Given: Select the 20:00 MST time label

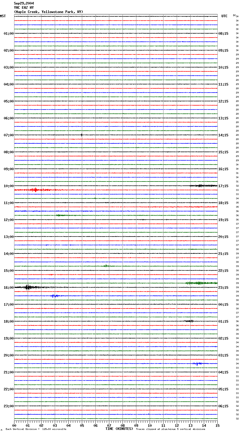Looking at the screenshot, I should [x=9, y=355].
